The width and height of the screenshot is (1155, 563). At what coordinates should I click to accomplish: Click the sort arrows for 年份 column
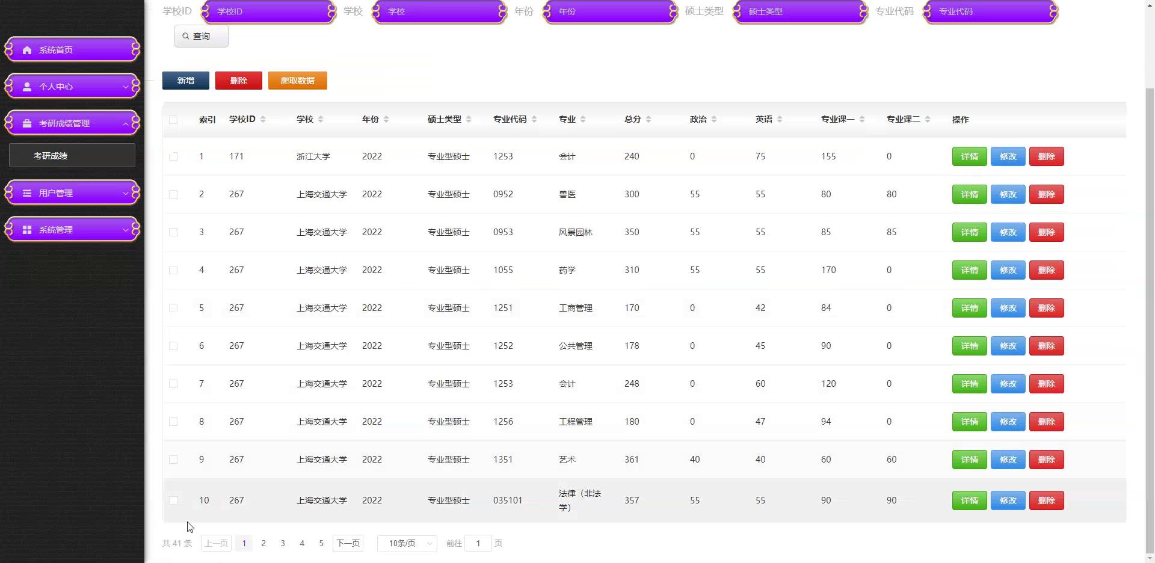[386, 119]
